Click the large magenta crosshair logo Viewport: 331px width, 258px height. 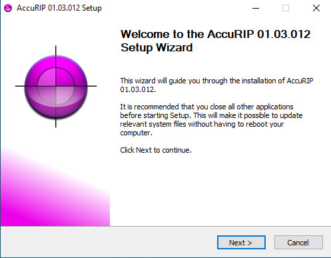coord(56,87)
